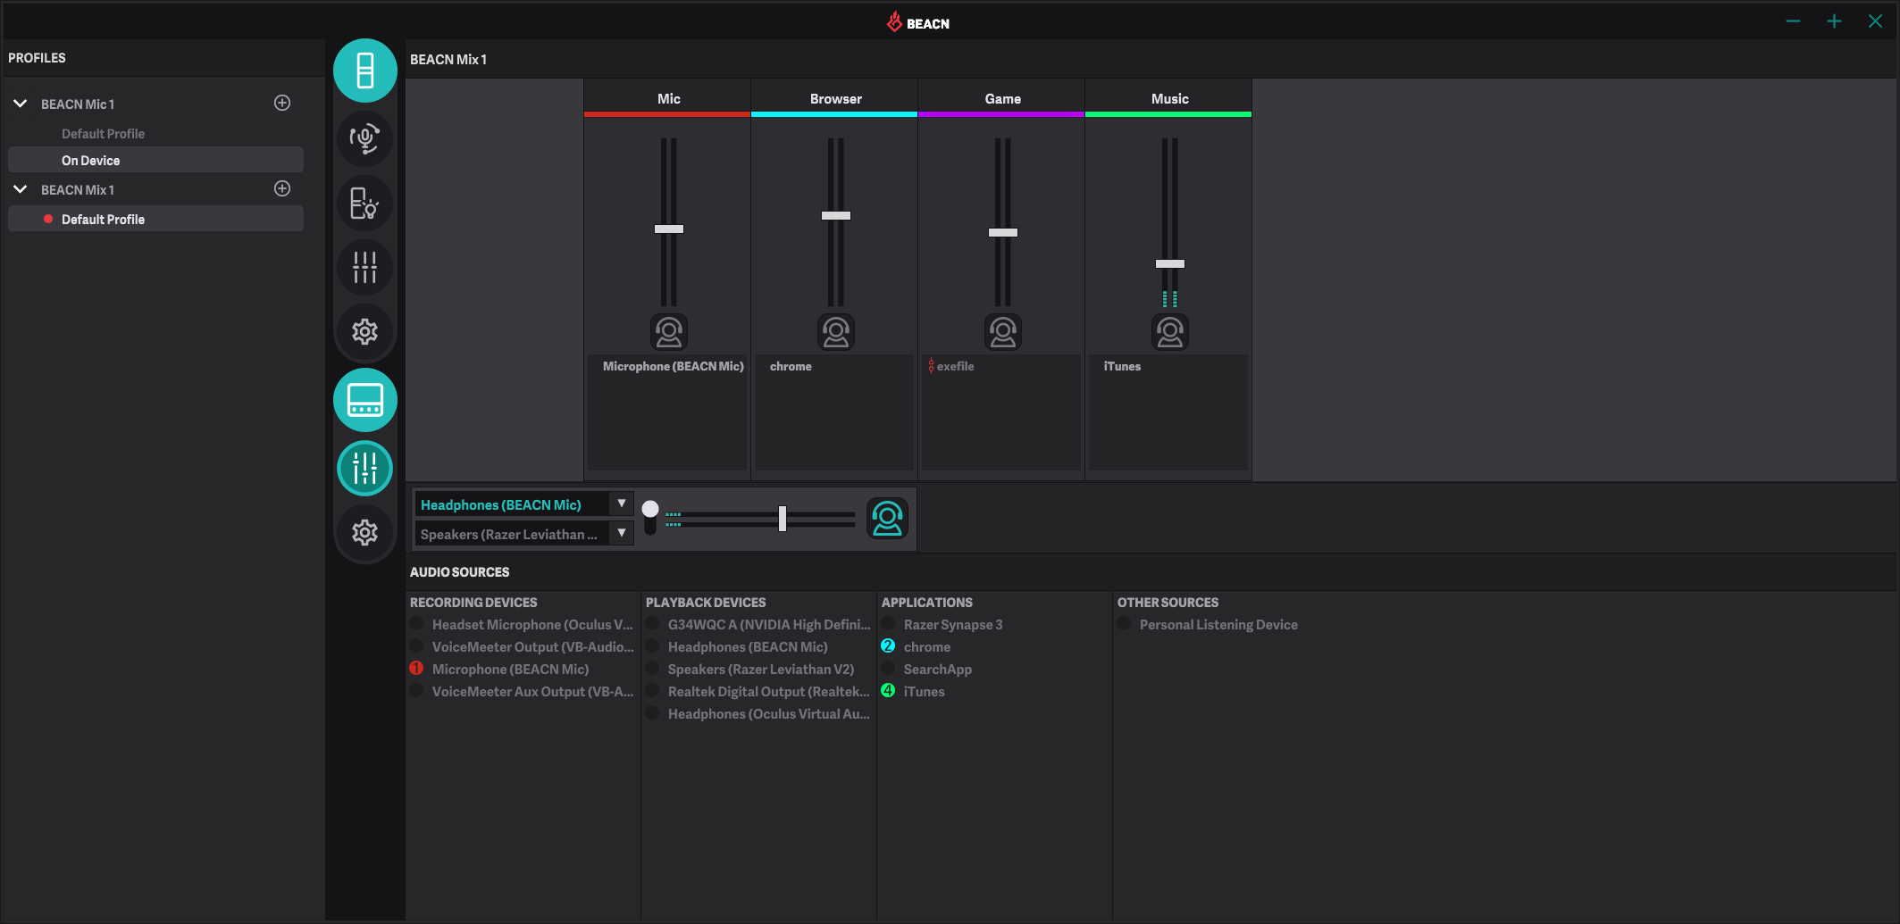Toggle headphone monitor on Mic channel
Viewport: 1900px width, 924px height.
coord(669,332)
